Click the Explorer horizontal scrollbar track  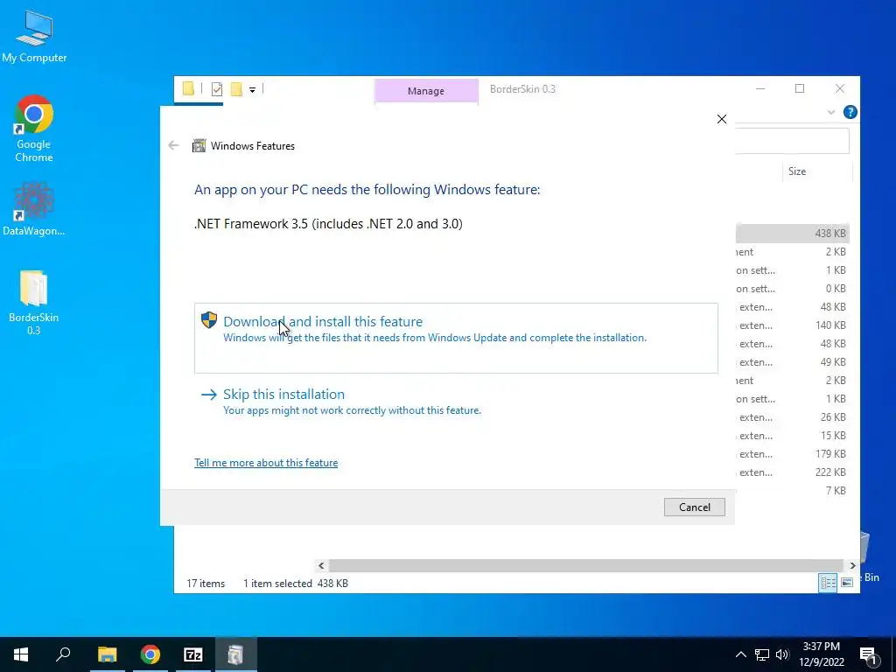click(x=586, y=566)
